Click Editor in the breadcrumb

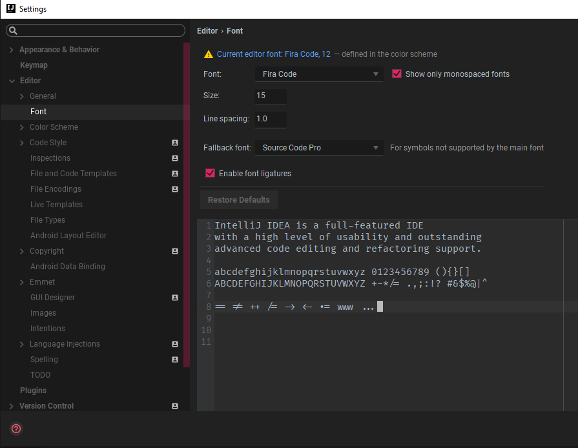pos(207,31)
